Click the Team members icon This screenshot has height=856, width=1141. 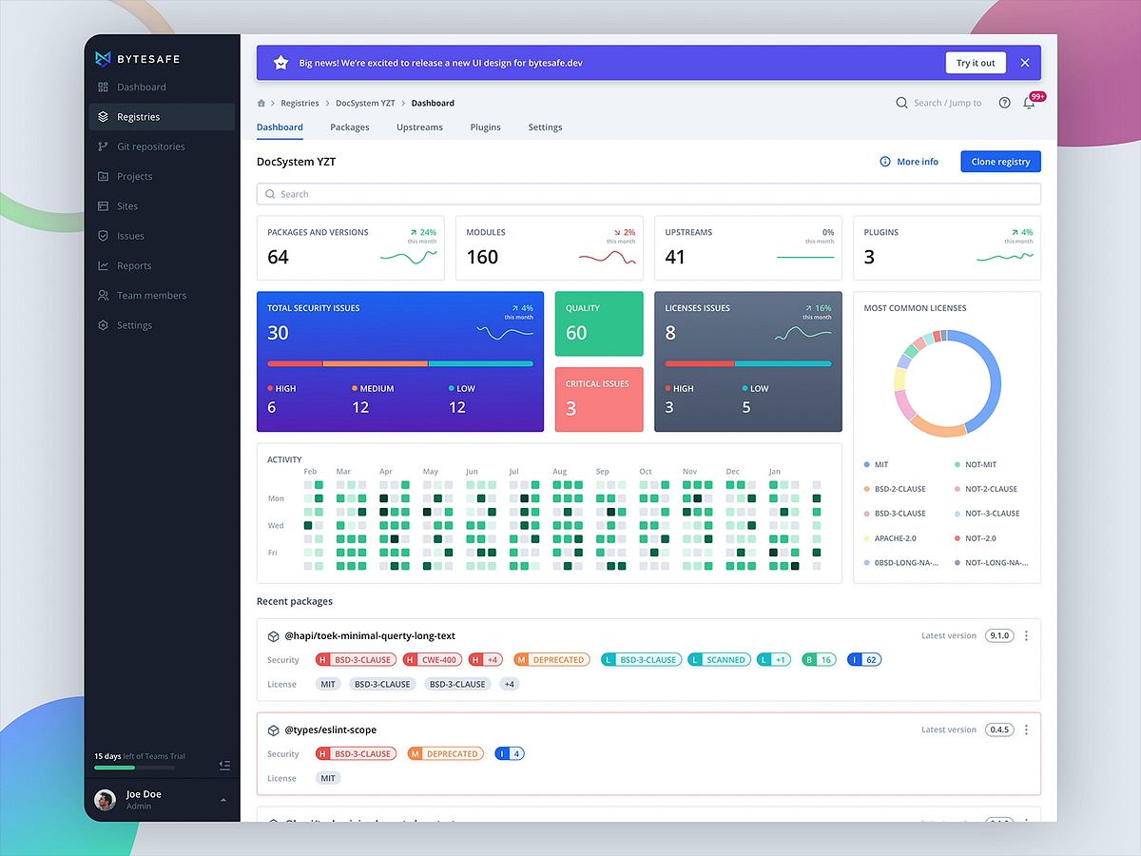(105, 295)
